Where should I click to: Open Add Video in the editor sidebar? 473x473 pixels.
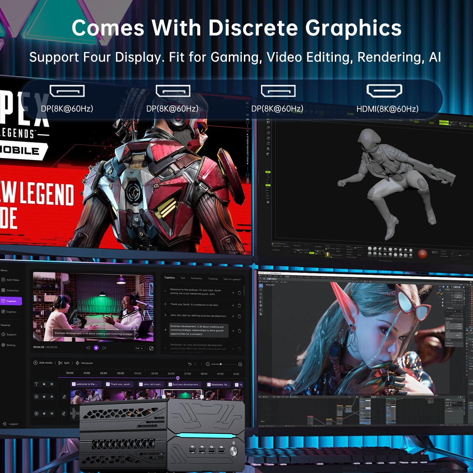(10, 280)
